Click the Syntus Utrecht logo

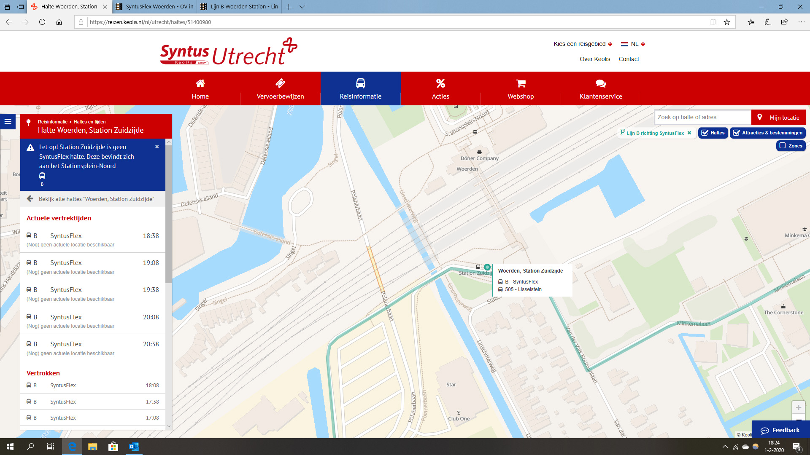(228, 51)
